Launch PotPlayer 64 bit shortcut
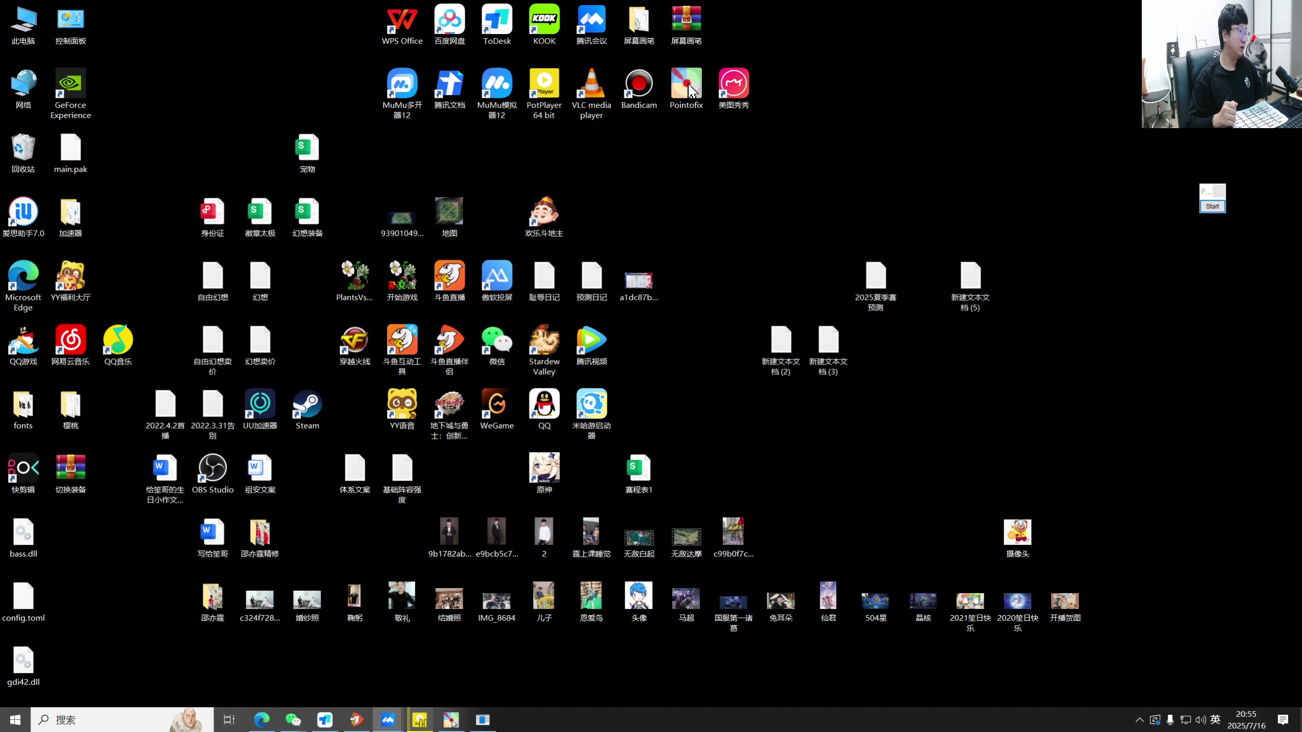 (x=544, y=94)
